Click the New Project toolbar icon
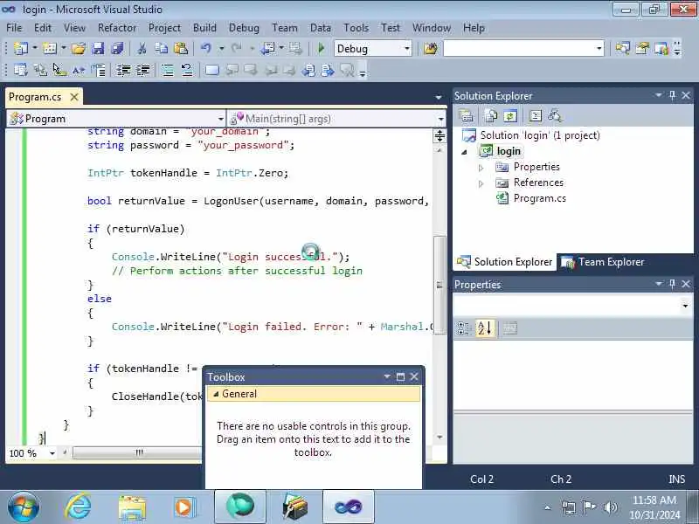This screenshot has height=524, width=699. [20, 48]
